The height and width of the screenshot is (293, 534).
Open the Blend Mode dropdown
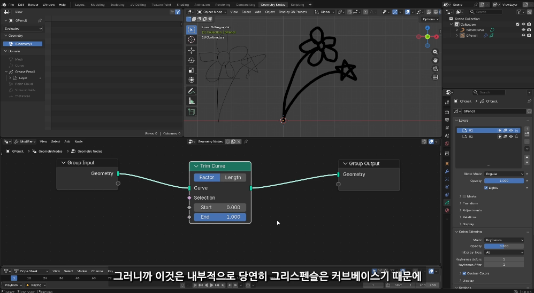(504, 174)
